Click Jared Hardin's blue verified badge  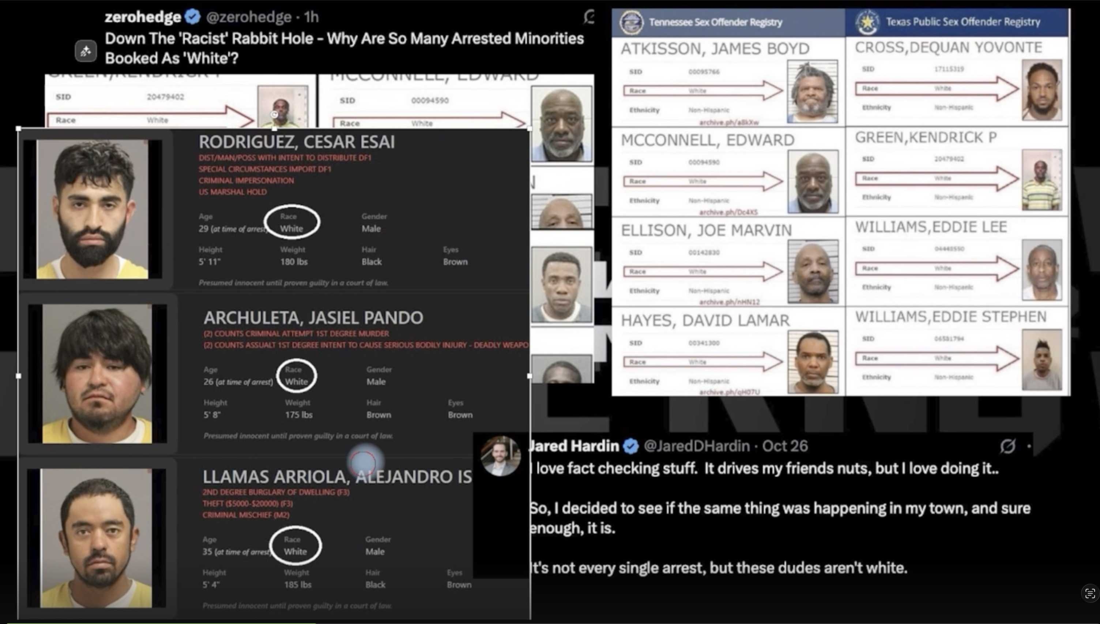[630, 446]
